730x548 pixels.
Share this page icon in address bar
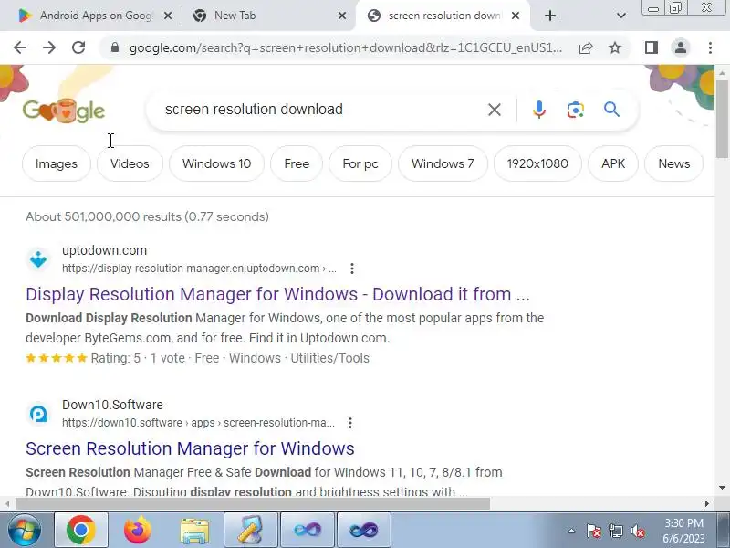(586, 47)
